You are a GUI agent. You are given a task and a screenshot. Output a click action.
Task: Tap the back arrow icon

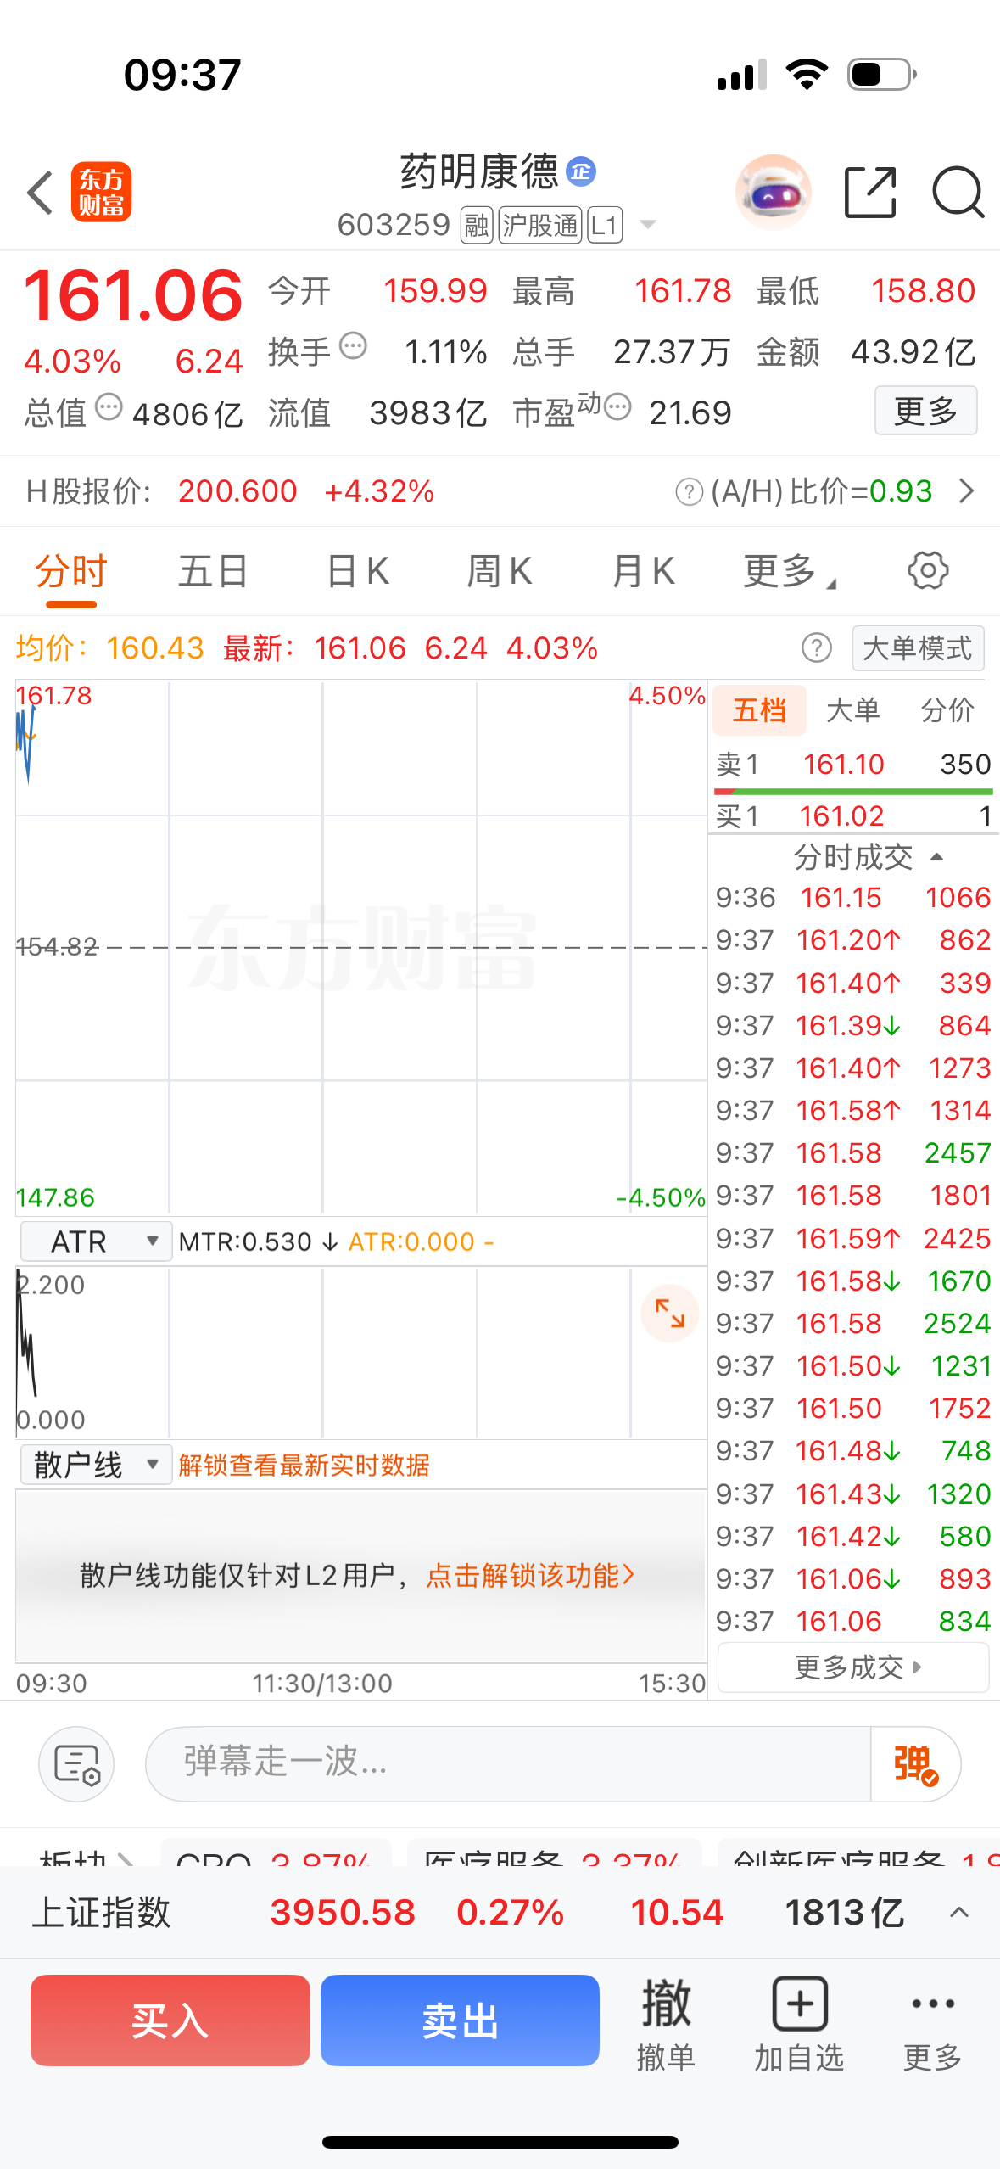(40, 192)
